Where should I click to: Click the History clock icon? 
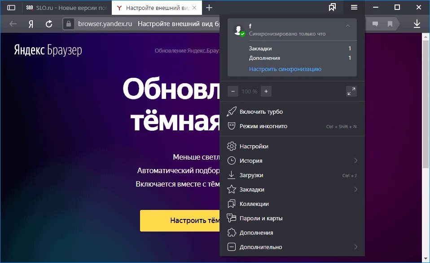coord(232,160)
